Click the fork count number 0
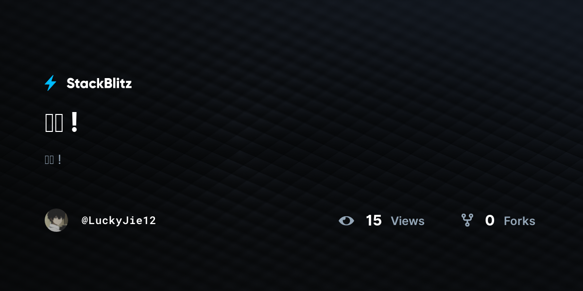Screen dimensions: 583x291 [x=490, y=221]
